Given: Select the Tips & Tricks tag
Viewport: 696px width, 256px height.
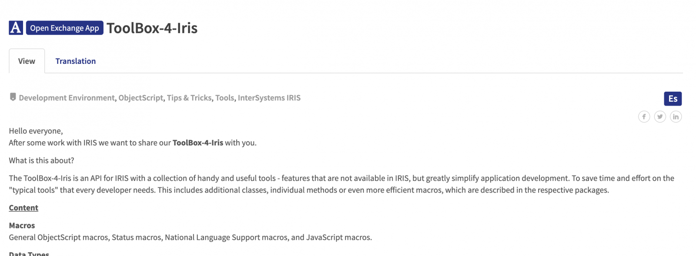Looking at the screenshot, I should click(x=189, y=98).
